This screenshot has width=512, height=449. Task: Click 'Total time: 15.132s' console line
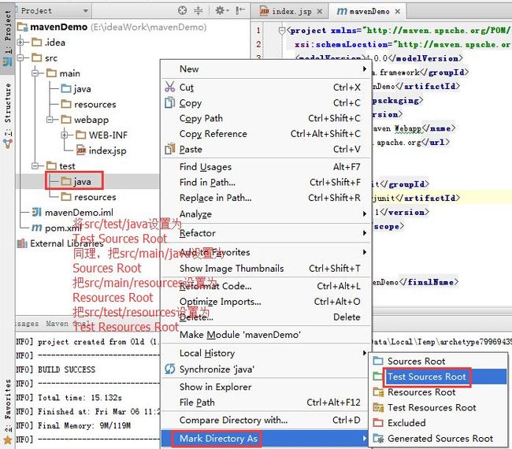(x=80, y=398)
